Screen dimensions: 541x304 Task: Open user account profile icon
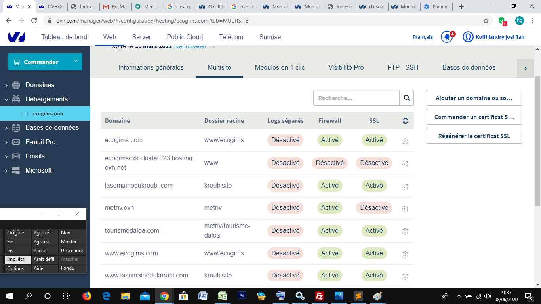468,37
